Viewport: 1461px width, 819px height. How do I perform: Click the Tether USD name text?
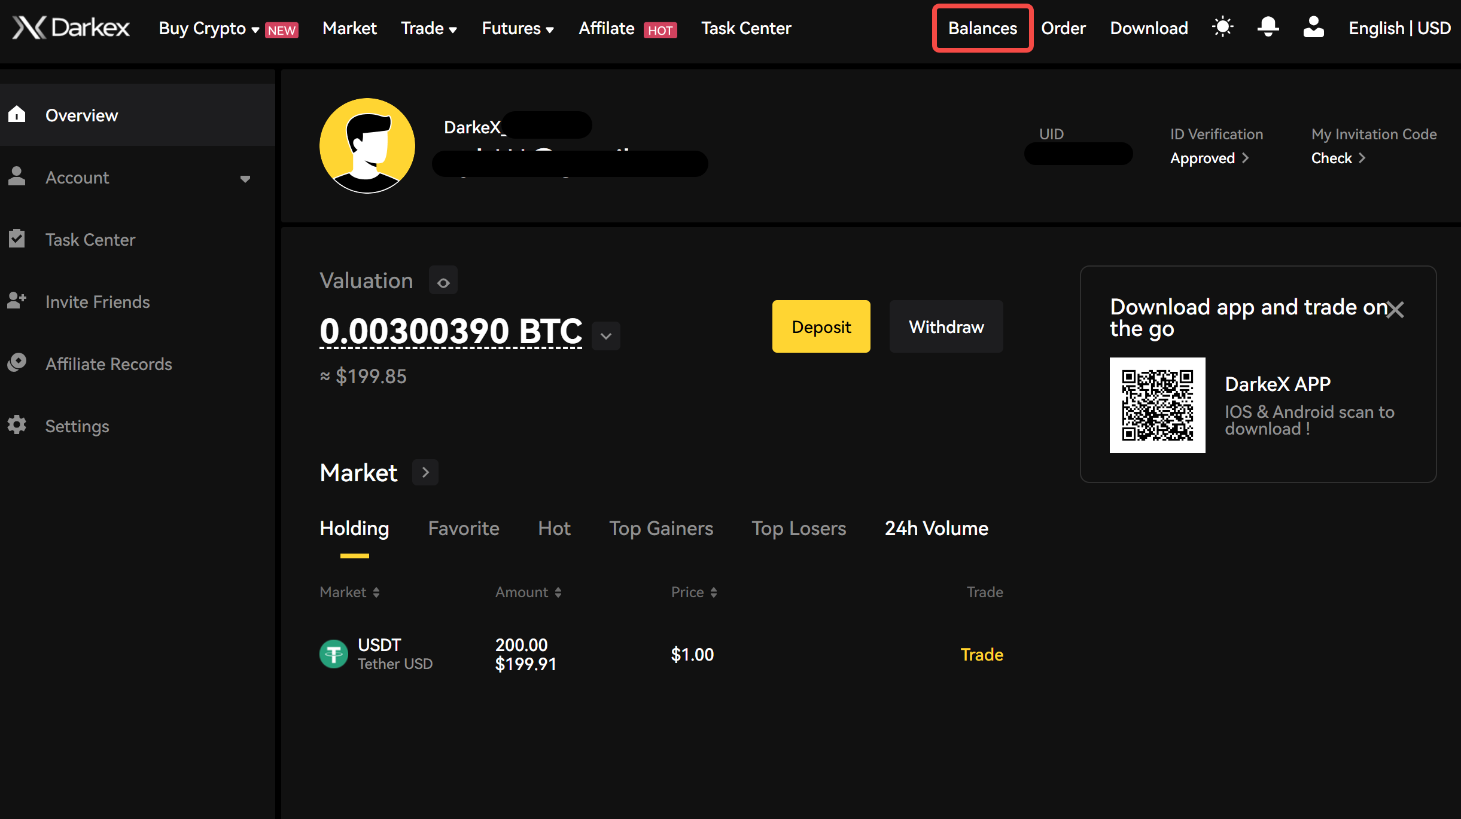[395, 664]
